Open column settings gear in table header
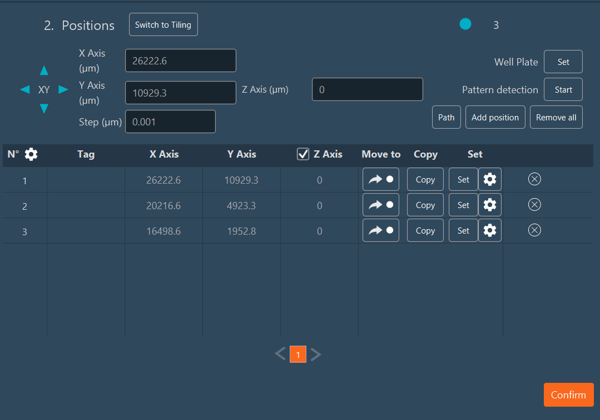 click(x=31, y=154)
